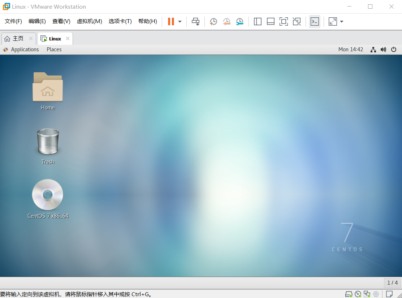Expand the stretch display options arrow
The image size is (402, 298).
pyautogui.click(x=341, y=22)
